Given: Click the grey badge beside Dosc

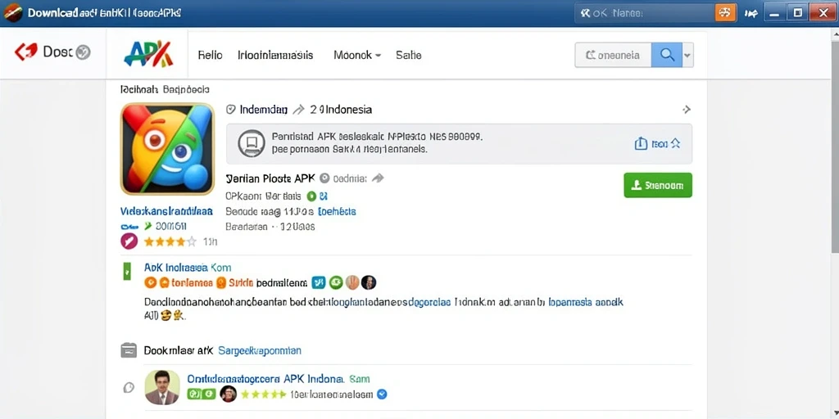Looking at the screenshot, I should [x=83, y=52].
